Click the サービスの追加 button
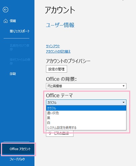This screenshot has width=136, height=166. tap(60, 133)
